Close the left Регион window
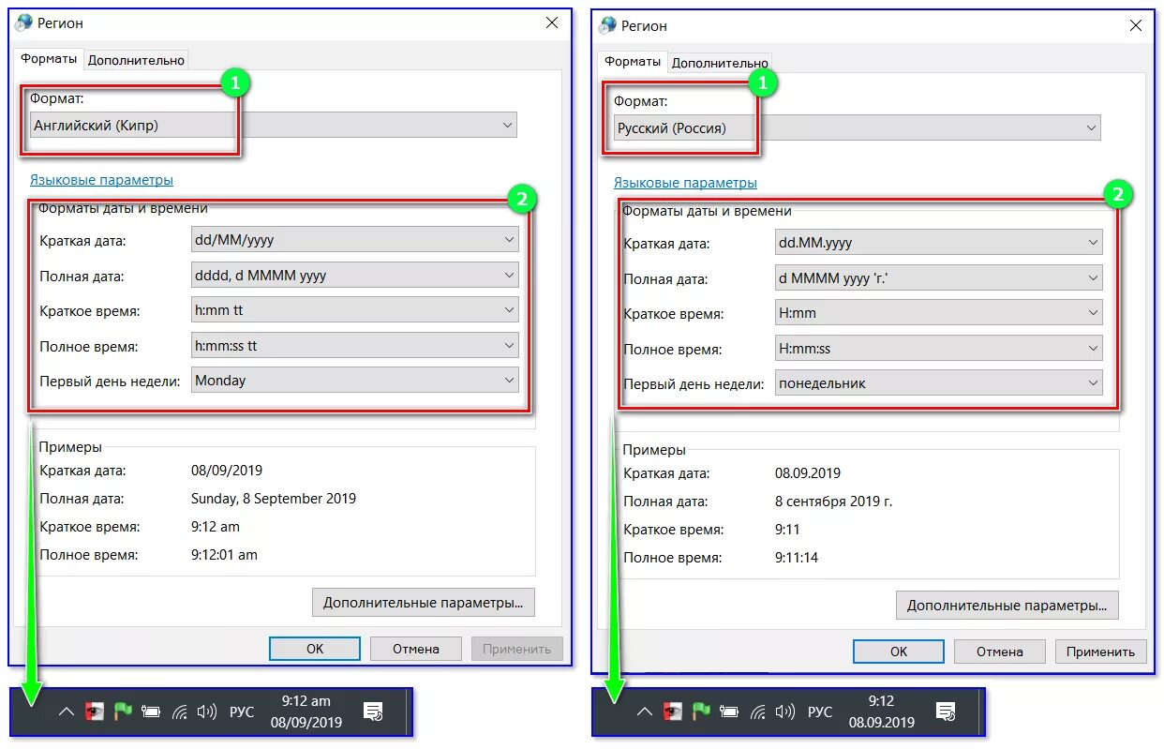The image size is (1164, 749). click(551, 22)
